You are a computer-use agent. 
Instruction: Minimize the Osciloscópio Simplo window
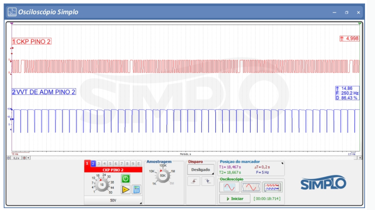click(334, 13)
